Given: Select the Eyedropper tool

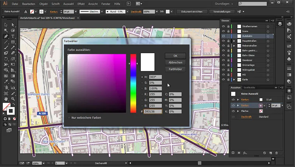Looking at the screenshot, I should coord(6,81).
